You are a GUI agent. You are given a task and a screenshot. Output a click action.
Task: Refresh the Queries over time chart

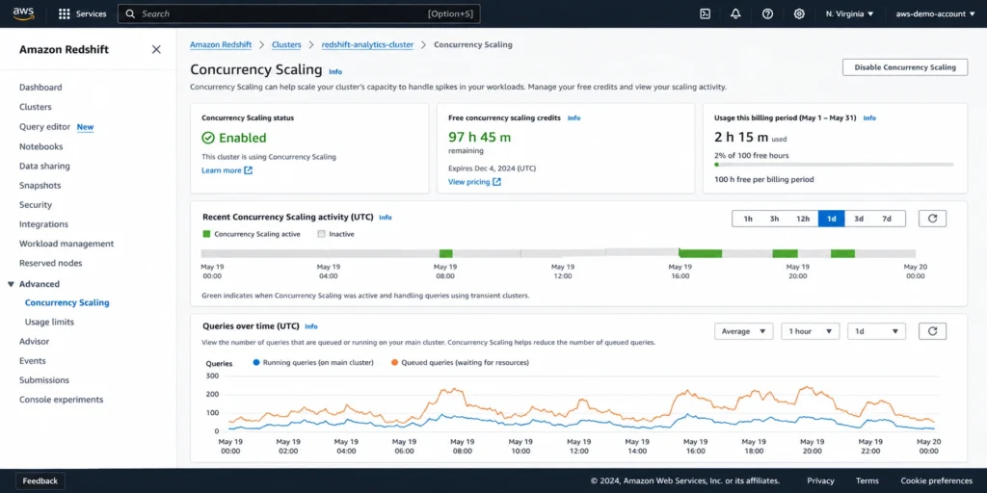pos(932,331)
